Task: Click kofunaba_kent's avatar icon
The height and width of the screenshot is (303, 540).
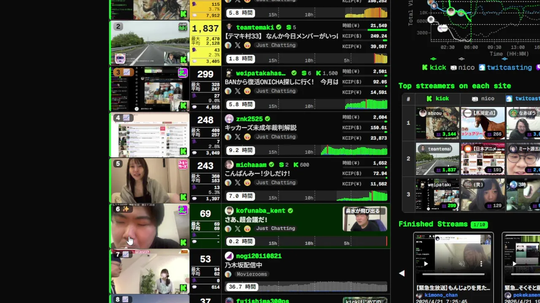Action: point(229,210)
